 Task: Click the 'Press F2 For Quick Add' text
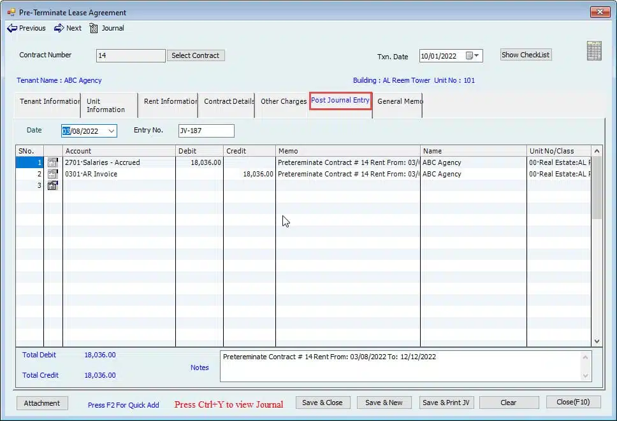(123, 405)
